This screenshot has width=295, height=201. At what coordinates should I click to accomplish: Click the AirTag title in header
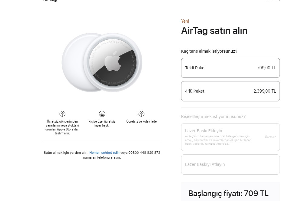click(x=49, y=1)
